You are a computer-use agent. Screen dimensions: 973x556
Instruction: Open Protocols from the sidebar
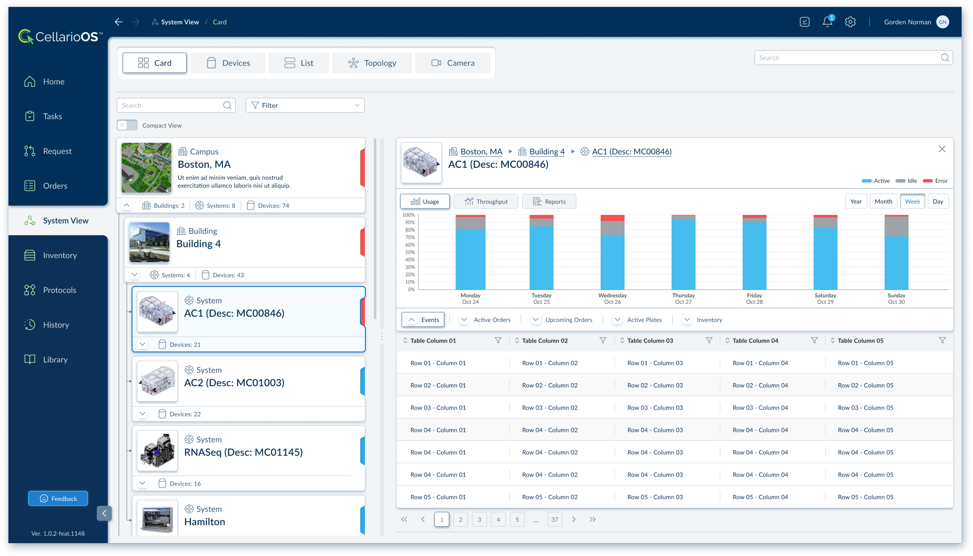pyautogui.click(x=59, y=290)
